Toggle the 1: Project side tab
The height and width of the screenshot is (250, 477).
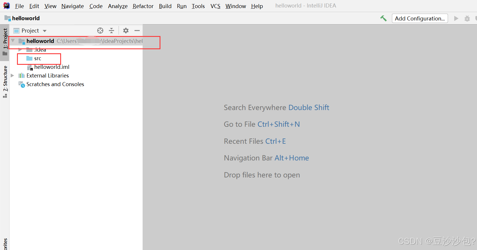coord(5,42)
